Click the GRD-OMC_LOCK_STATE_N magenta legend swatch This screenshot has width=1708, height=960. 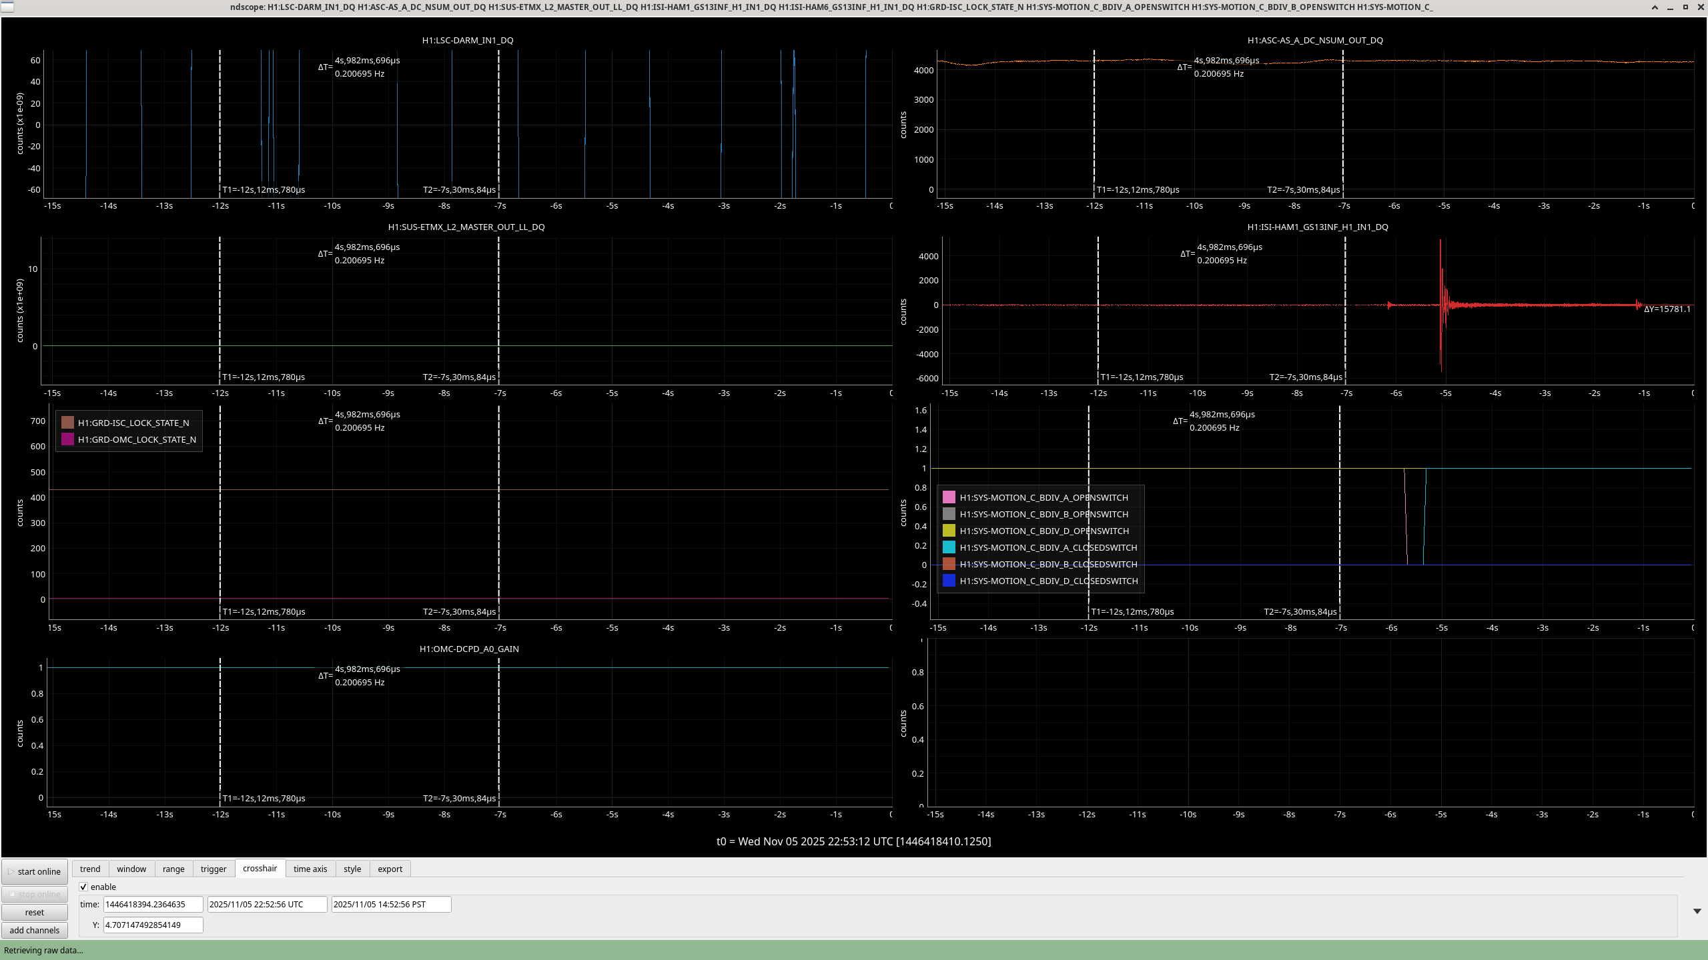pyautogui.click(x=67, y=439)
